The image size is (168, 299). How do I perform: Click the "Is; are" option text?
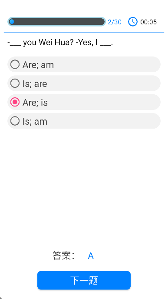(35, 84)
